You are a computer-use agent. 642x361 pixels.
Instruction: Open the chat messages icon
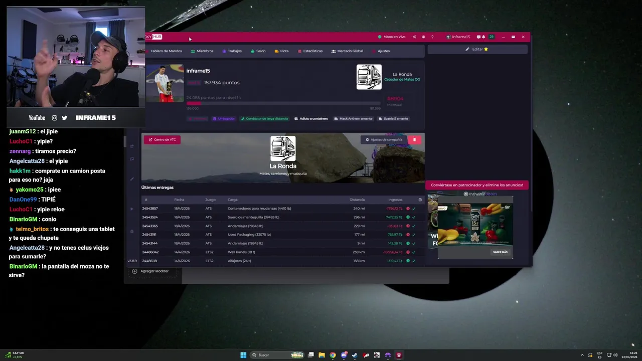pos(478,37)
